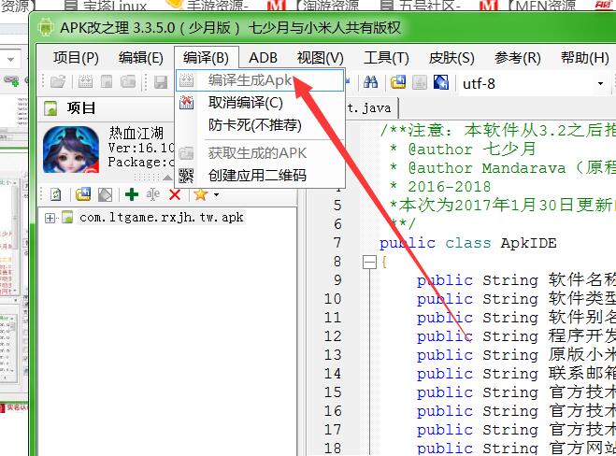Click the rename icon in project toolbar
616x456 pixels.
[152, 194]
